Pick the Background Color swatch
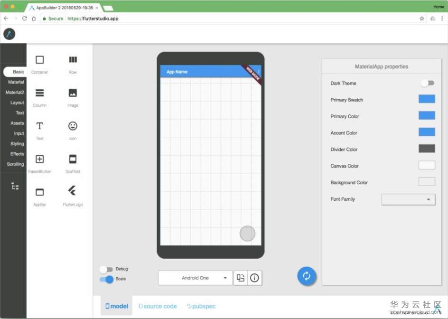The image size is (448, 319). [427, 182]
